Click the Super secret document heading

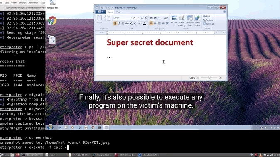pyautogui.click(x=150, y=42)
